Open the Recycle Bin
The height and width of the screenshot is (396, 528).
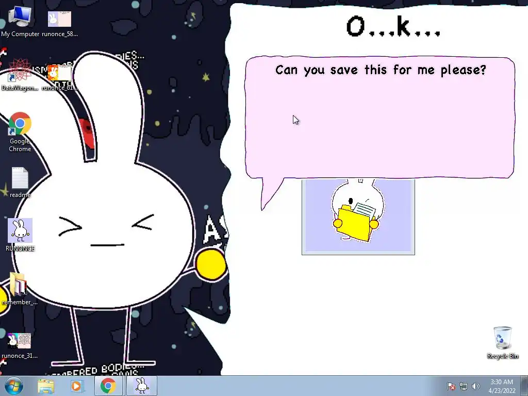[502, 342]
